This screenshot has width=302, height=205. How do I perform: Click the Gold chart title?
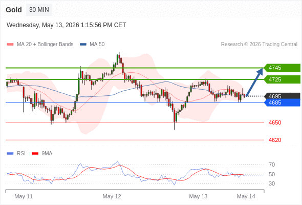click(x=14, y=10)
